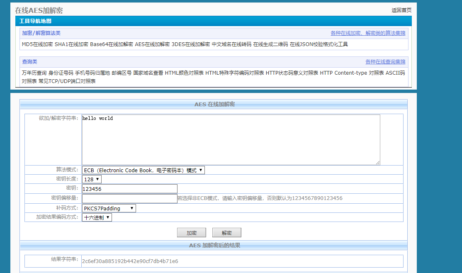Click the 返回首页 link
This screenshot has height=273, width=462.
[x=401, y=10]
